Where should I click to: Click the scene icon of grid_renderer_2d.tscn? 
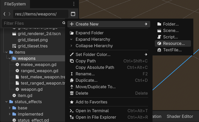point(14,34)
